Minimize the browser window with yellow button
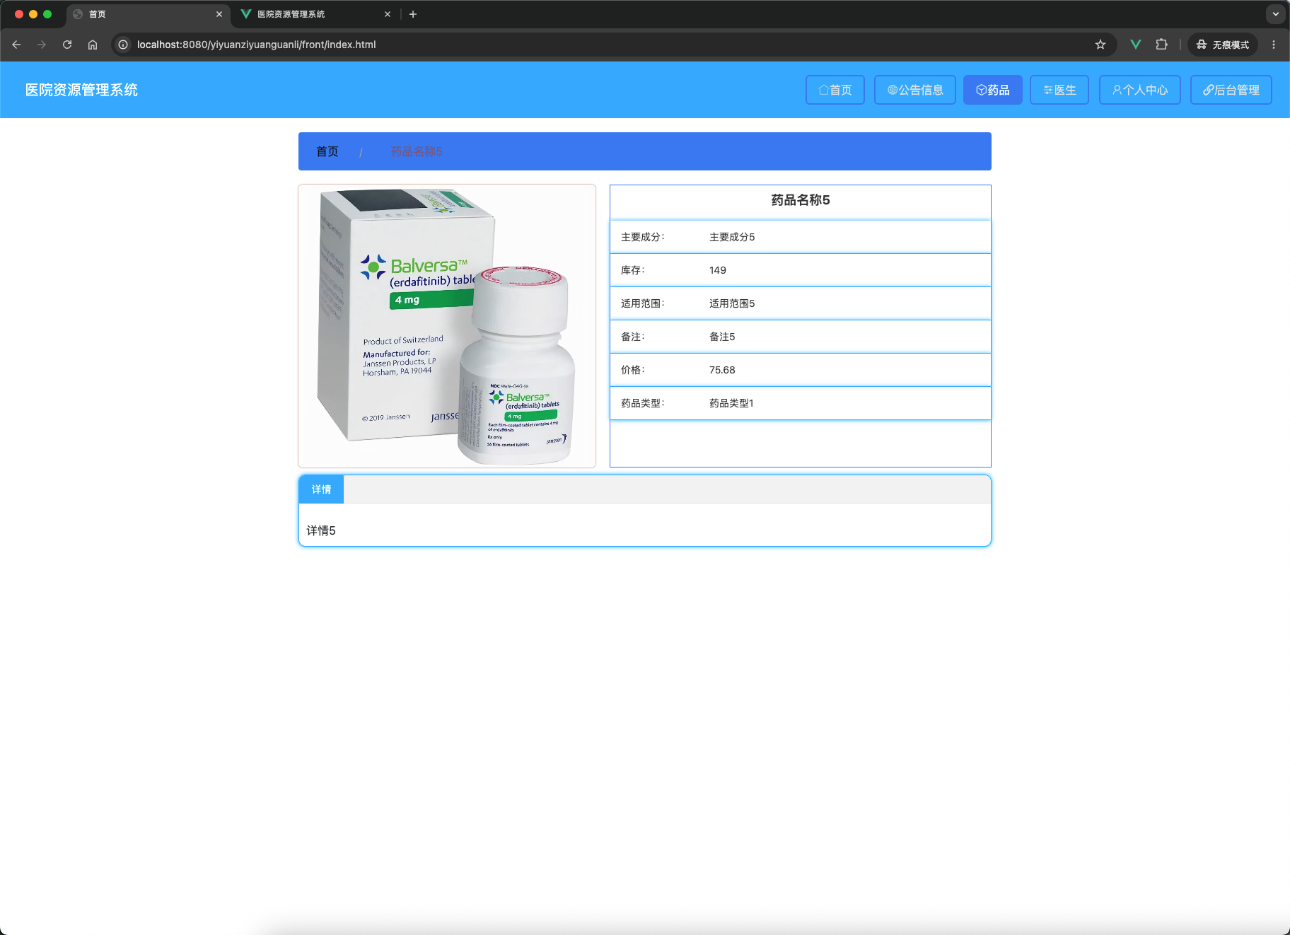1290x935 pixels. click(33, 14)
